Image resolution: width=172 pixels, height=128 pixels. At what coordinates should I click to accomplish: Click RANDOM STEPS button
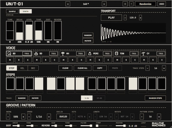(155, 98)
